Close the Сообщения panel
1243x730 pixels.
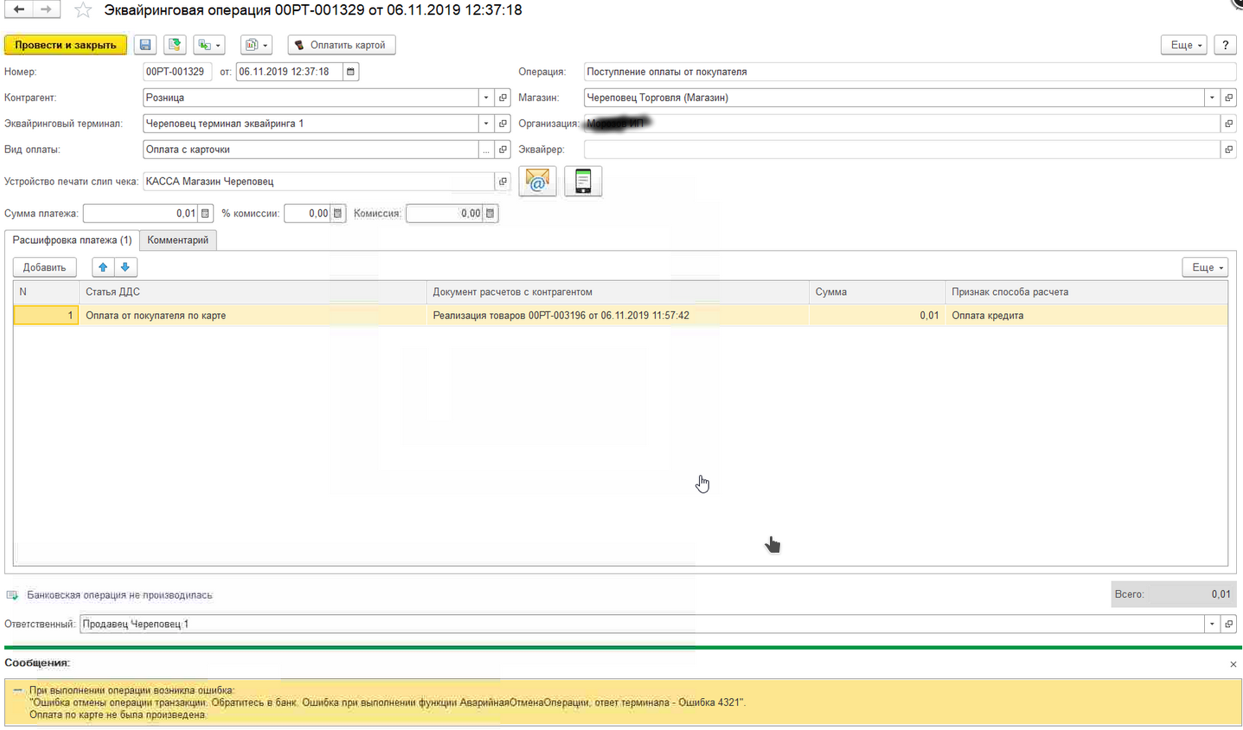coord(1233,664)
